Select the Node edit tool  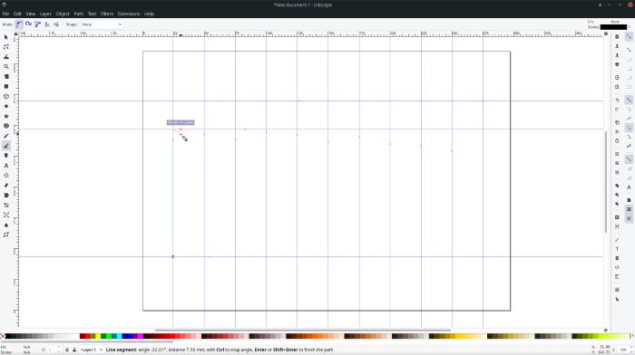pyautogui.click(x=6, y=47)
